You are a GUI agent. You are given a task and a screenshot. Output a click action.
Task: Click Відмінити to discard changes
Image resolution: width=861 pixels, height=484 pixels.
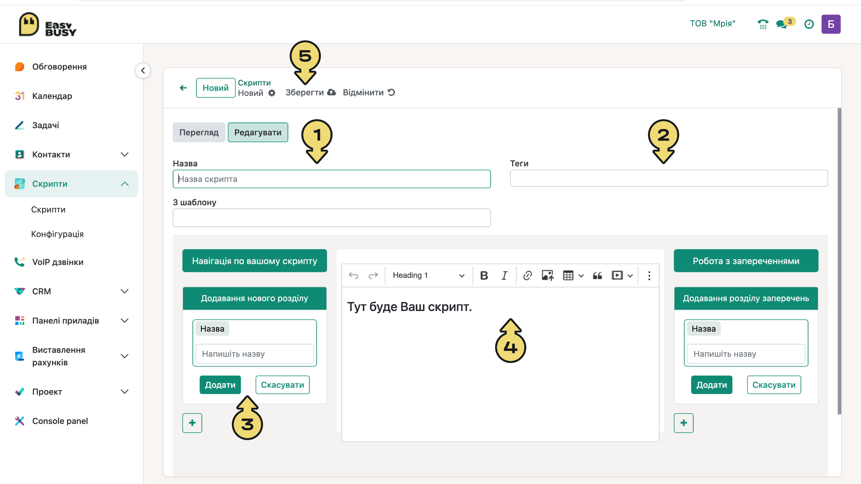point(369,92)
